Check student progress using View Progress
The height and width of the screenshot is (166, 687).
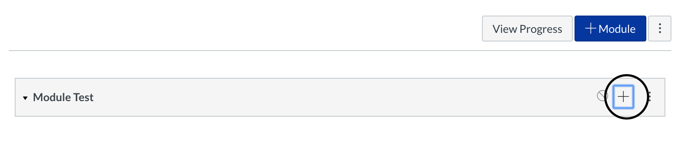point(527,29)
